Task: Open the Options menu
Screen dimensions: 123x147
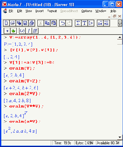Action: point(87,11)
